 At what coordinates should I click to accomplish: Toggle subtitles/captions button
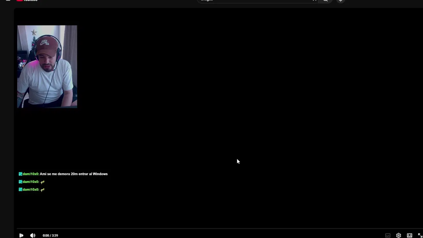point(388,235)
